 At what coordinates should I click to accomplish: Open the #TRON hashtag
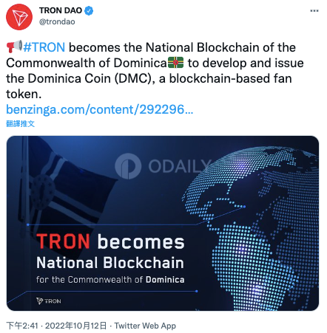coord(44,47)
